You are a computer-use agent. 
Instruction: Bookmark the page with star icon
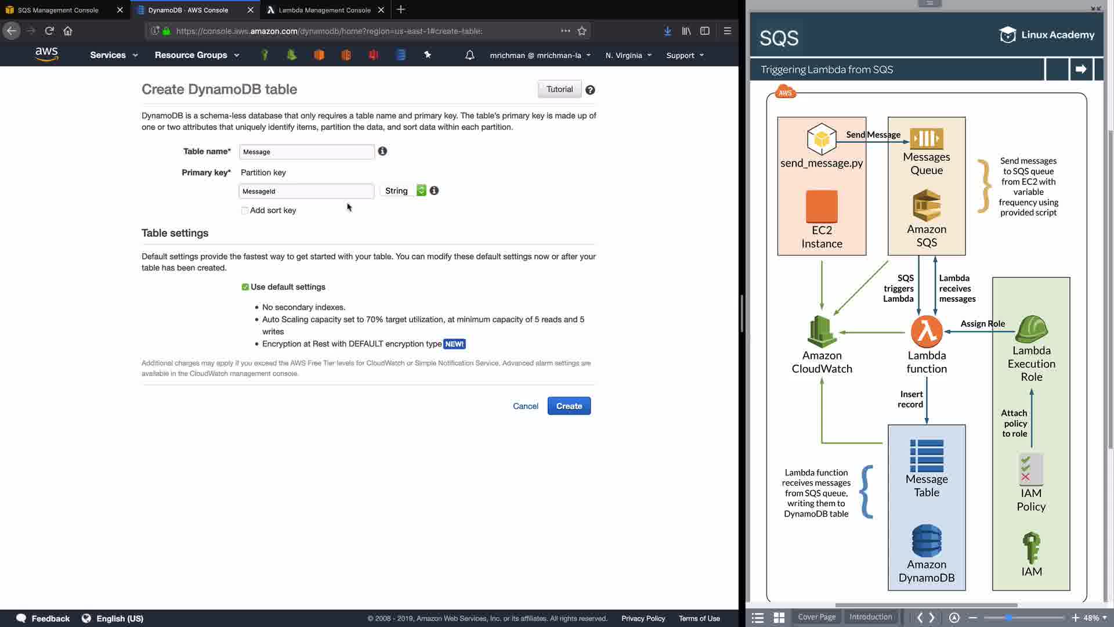point(582,31)
